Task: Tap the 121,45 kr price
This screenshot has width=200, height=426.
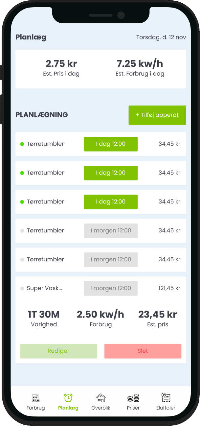Action: [169, 288]
